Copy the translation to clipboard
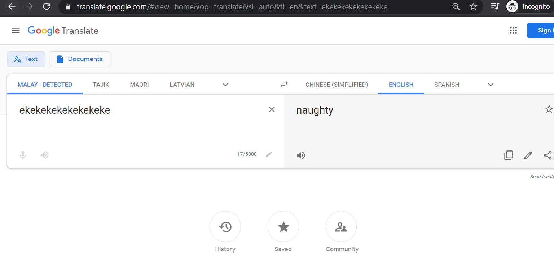 (509, 155)
